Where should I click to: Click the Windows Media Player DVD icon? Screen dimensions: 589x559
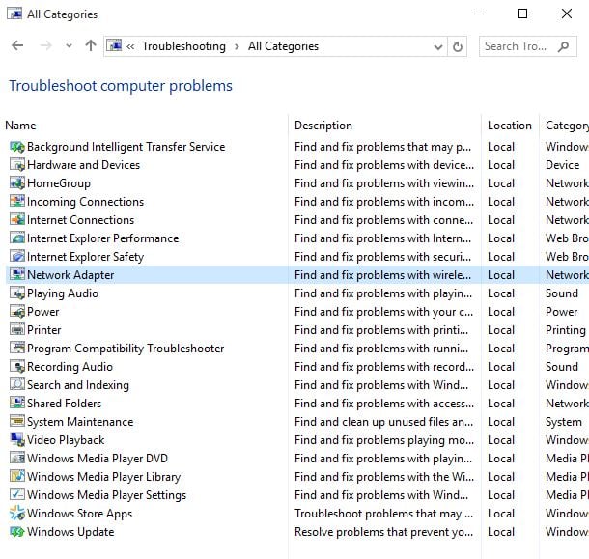point(17,458)
